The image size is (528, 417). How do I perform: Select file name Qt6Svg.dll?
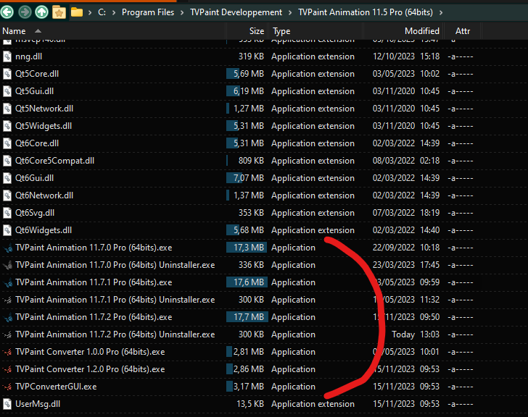35,213
